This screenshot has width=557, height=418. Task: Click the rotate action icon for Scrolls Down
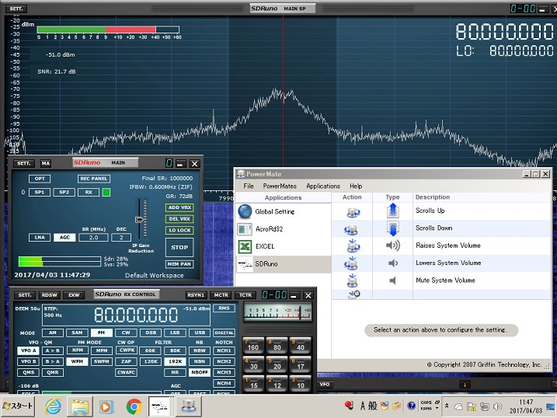[351, 230]
